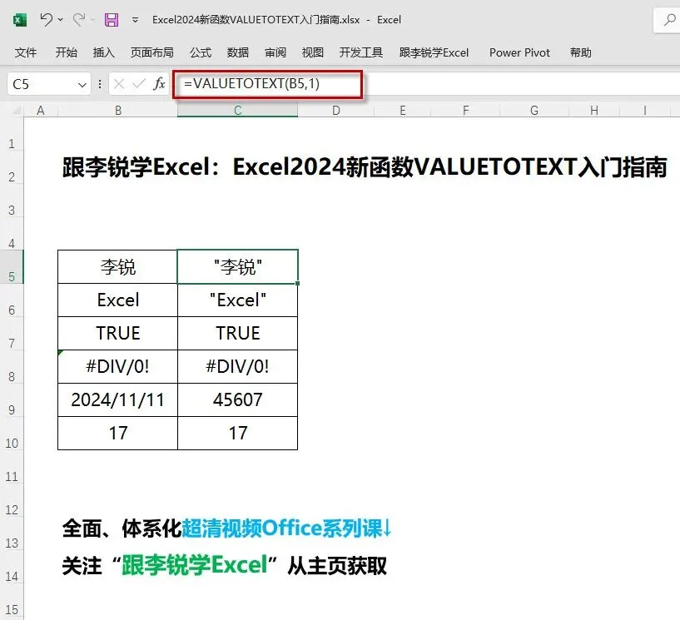Image resolution: width=680 pixels, height=620 pixels.
Task: Switch to the 视图 ribbon tab
Action: [313, 53]
